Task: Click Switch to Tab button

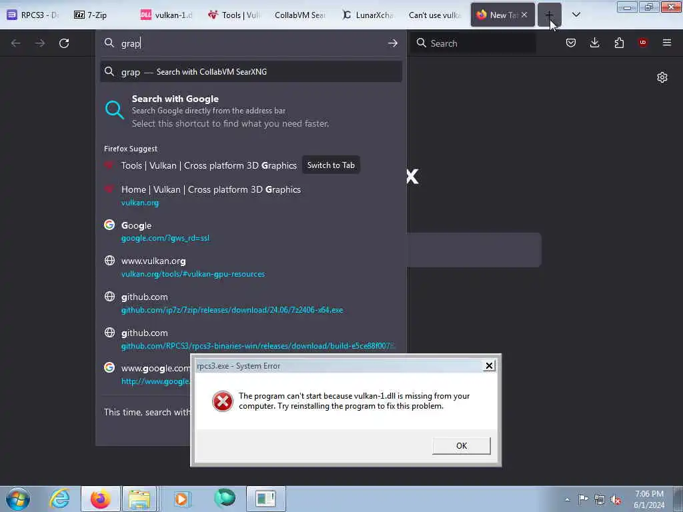Action: 331,165
